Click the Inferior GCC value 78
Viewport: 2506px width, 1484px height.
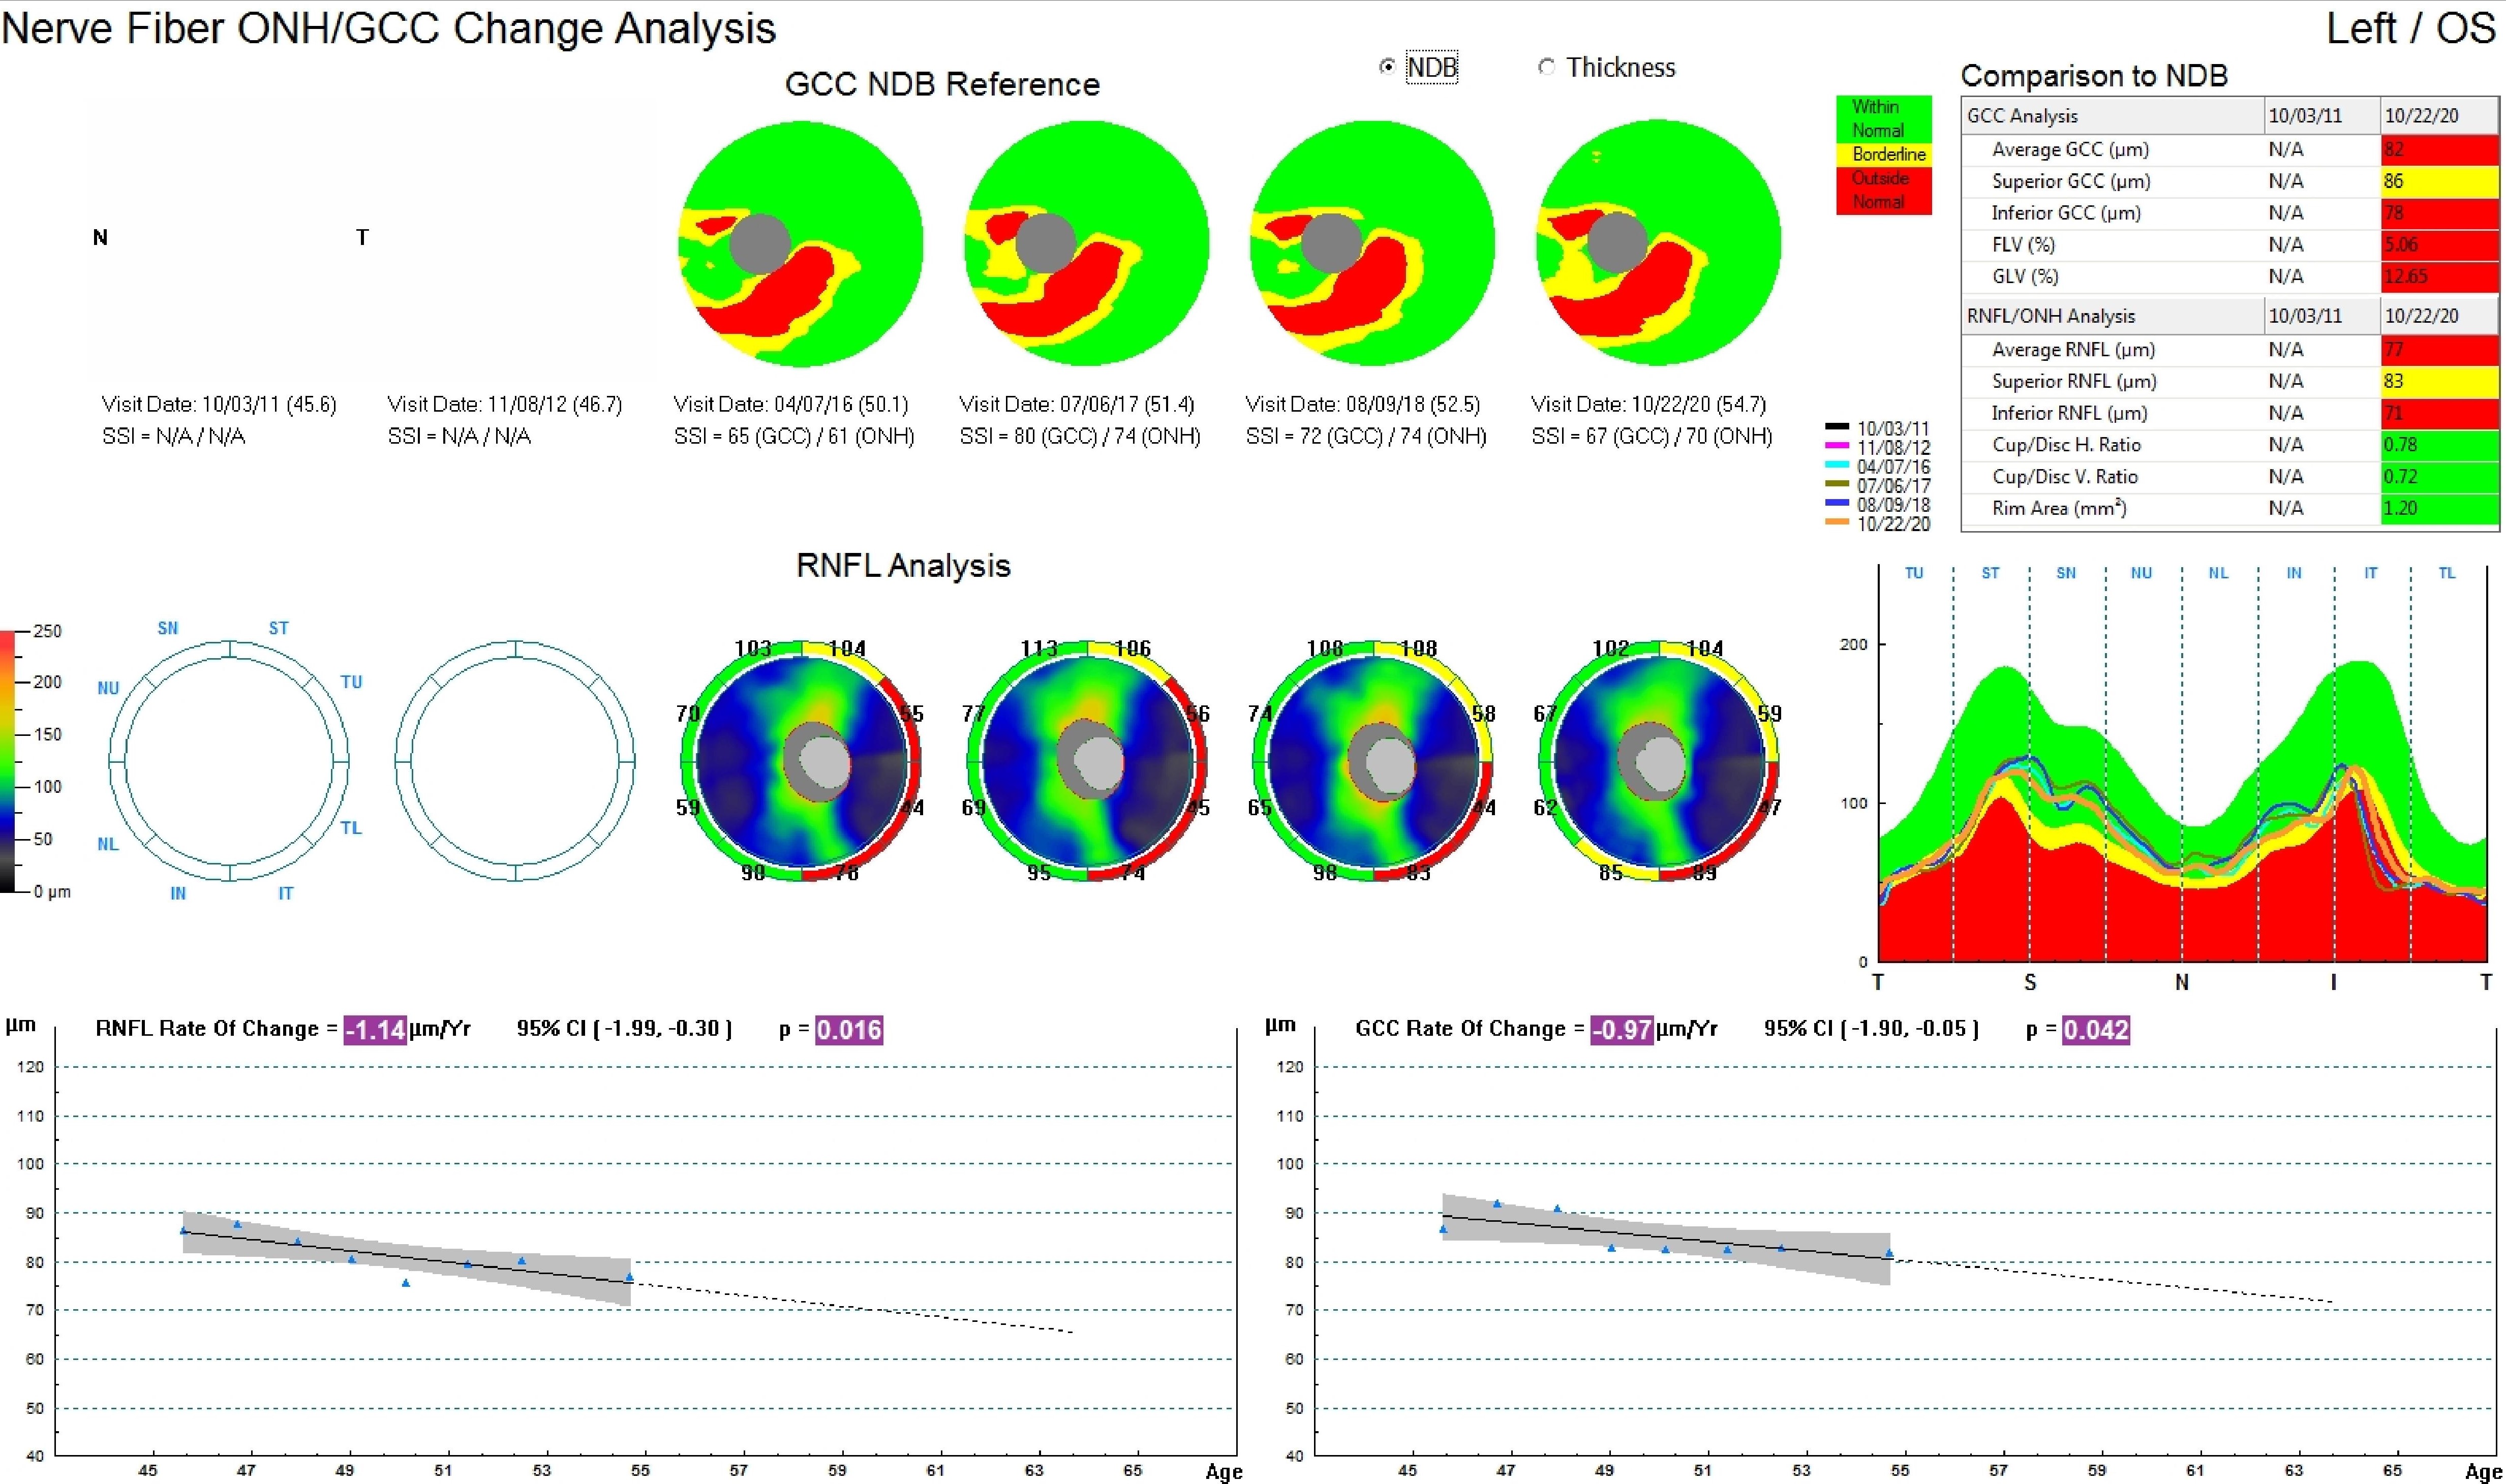[2439, 213]
